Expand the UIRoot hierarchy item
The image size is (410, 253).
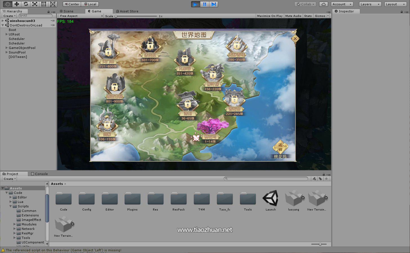(x=7, y=34)
